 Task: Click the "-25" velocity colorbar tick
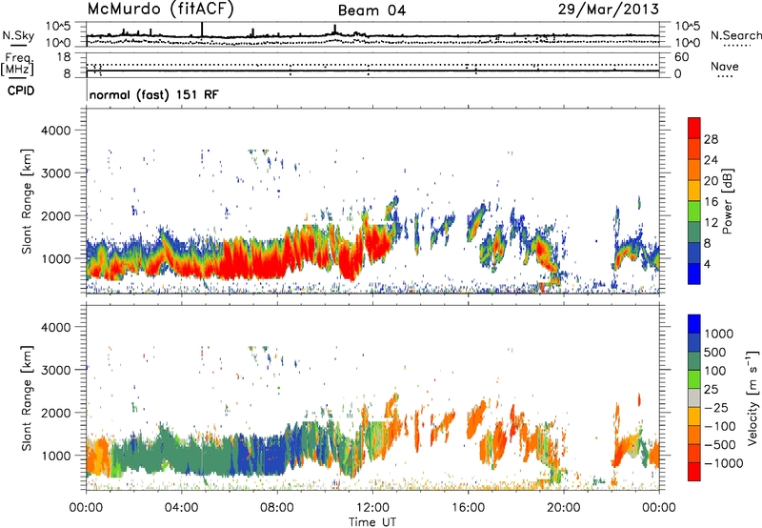click(x=715, y=408)
